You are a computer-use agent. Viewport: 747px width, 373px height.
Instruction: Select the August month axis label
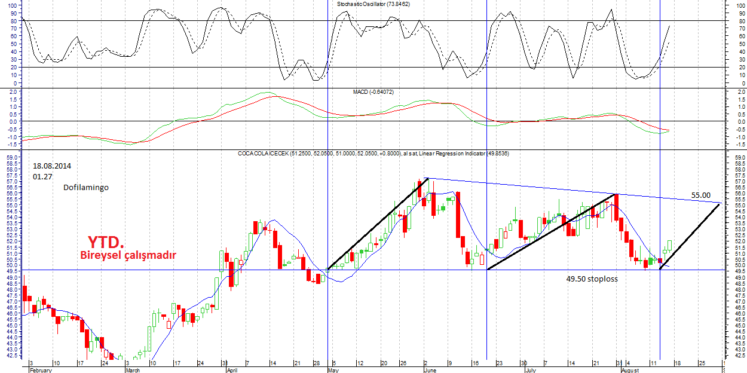(630, 370)
